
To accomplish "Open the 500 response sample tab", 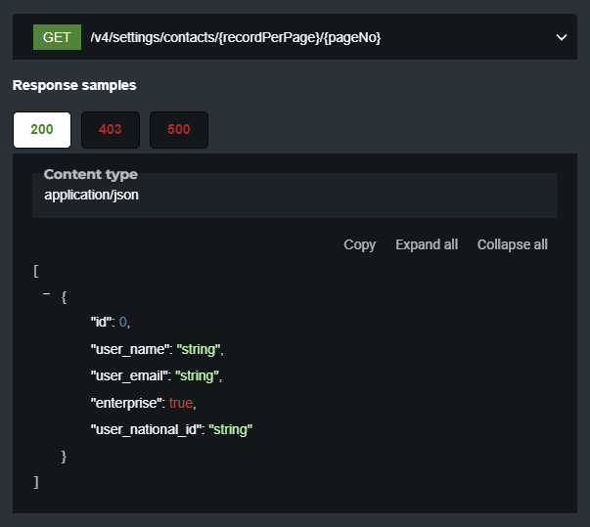I will (179, 130).
